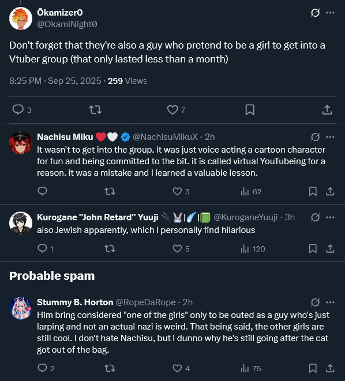Like Nachisu Miku's reply
The height and width of the screenshot is (381, 345).
point(177,191)
